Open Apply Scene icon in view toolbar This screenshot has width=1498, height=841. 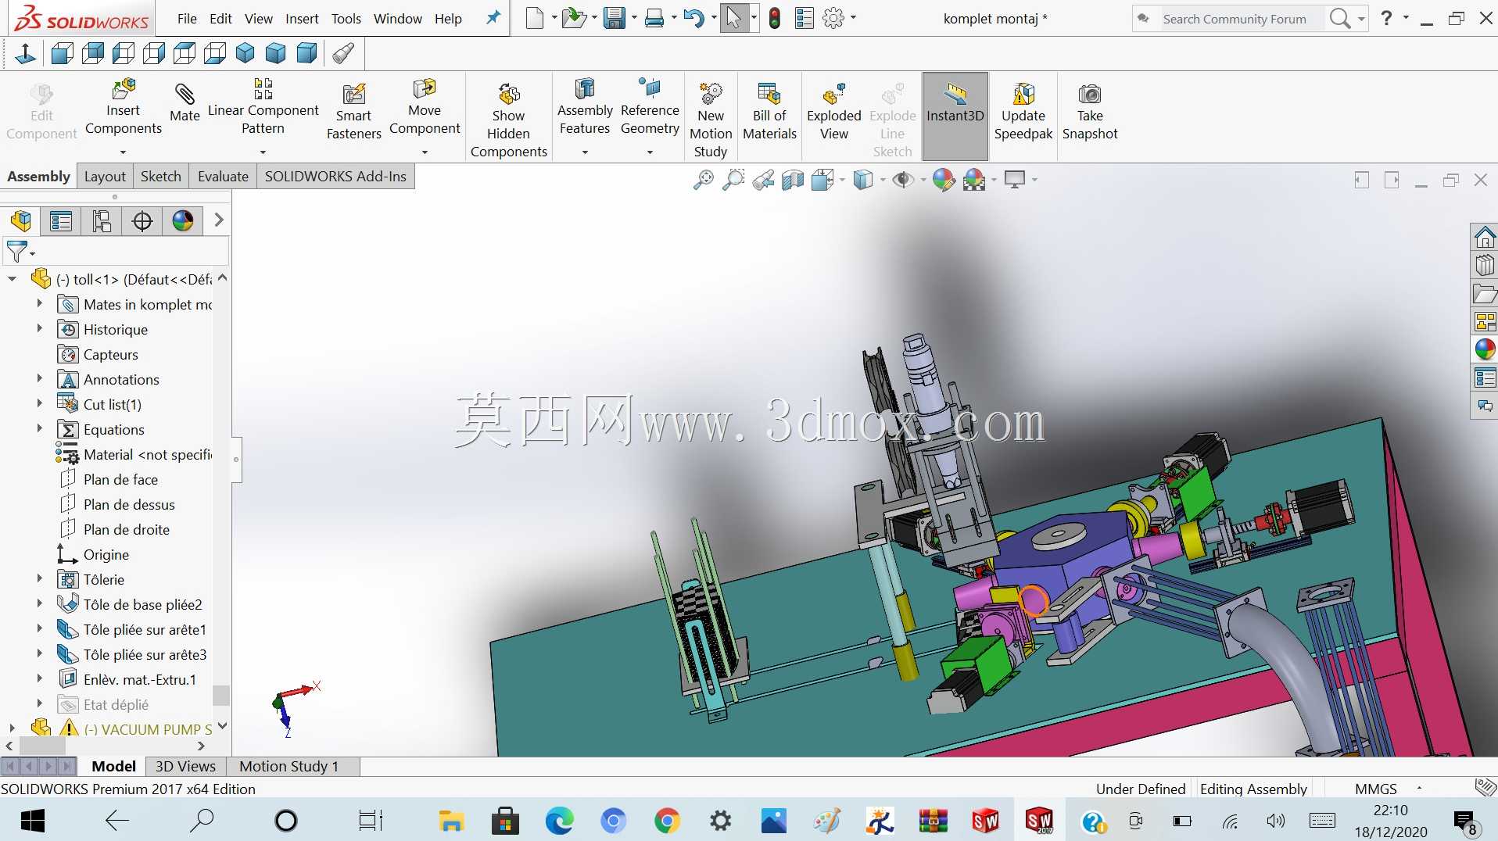974,181
